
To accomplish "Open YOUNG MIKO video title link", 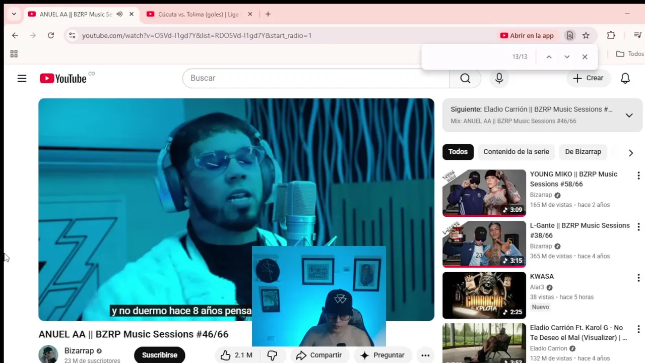I will click(573, 179).
